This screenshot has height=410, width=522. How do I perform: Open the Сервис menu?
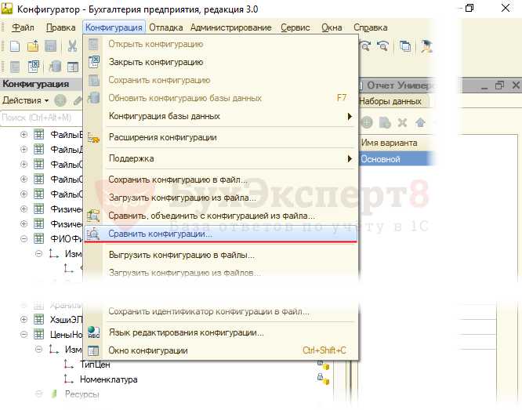(x=295, y=27)
